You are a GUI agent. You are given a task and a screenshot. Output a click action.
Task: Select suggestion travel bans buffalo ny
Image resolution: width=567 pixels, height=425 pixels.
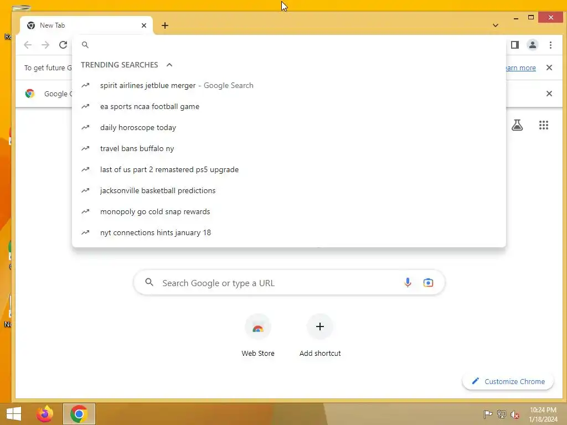point(289,148)
